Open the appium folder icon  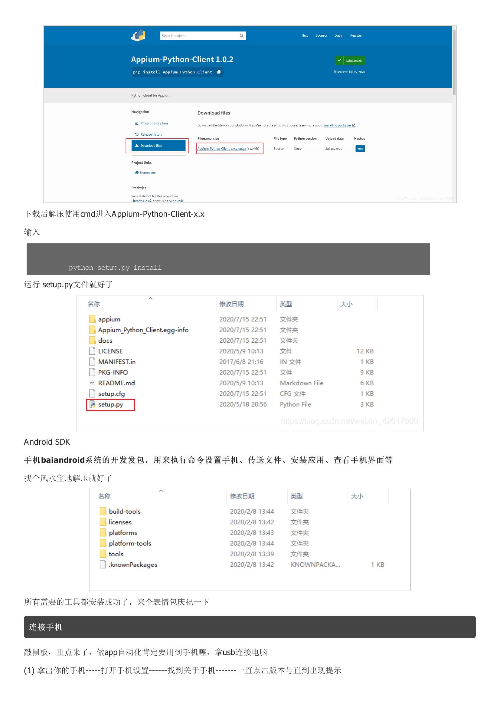click(x=92, y=319)
